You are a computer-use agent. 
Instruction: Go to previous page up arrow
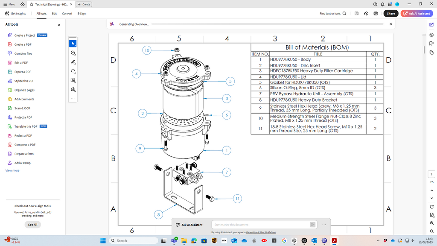(x=432, y=190)
